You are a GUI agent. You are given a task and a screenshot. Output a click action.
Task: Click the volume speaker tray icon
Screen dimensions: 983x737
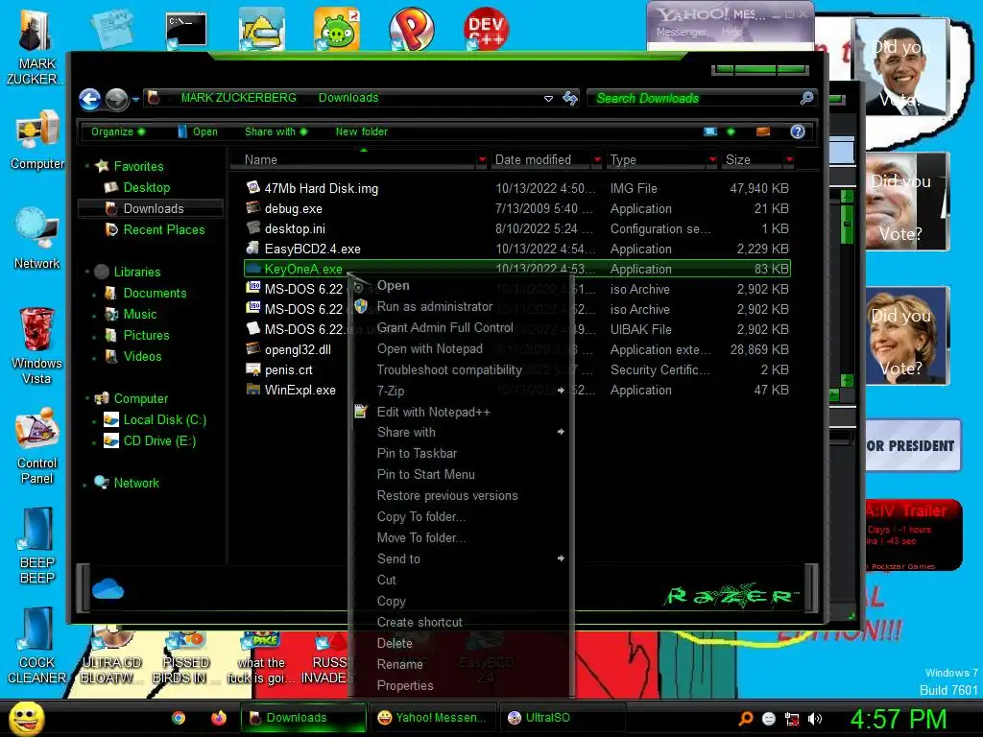point(815,719)
